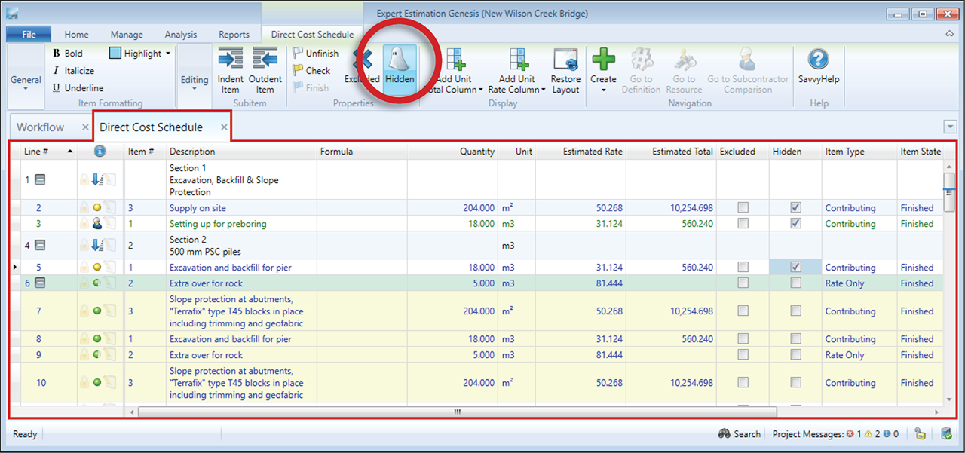The image size is (965, 453).
Task: Open the Analysis ribbon tab
Action: [x=180, y=35]
